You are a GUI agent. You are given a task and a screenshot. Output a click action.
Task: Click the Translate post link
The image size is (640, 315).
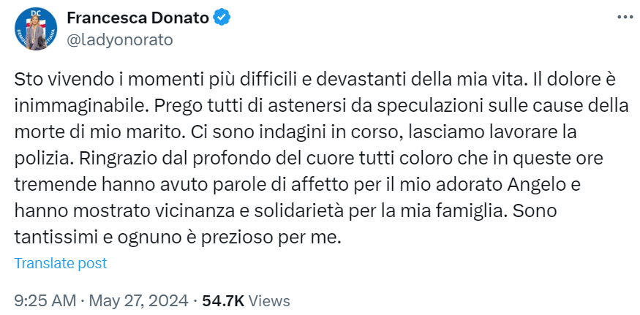61,263
